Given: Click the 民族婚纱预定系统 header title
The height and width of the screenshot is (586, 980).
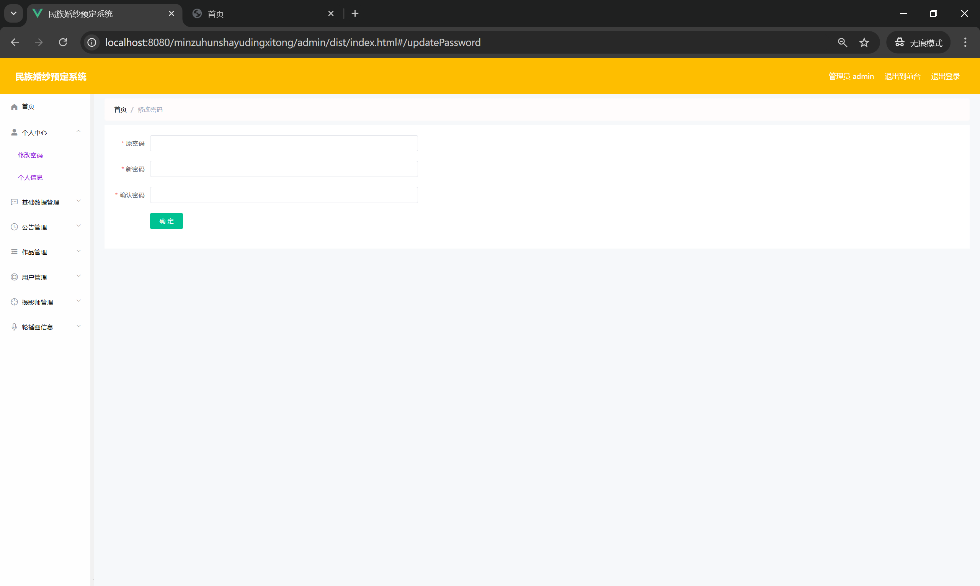Looking at the screenshot, I should [51, 77].
